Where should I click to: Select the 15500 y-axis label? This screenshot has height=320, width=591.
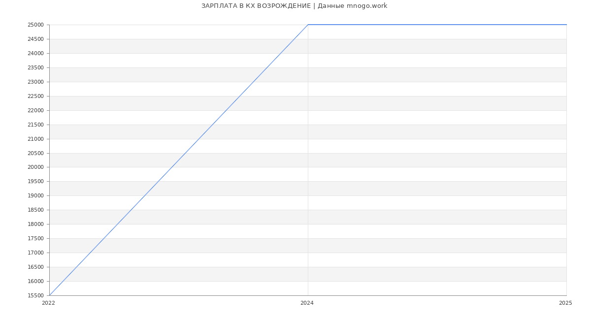pos(35,296)
